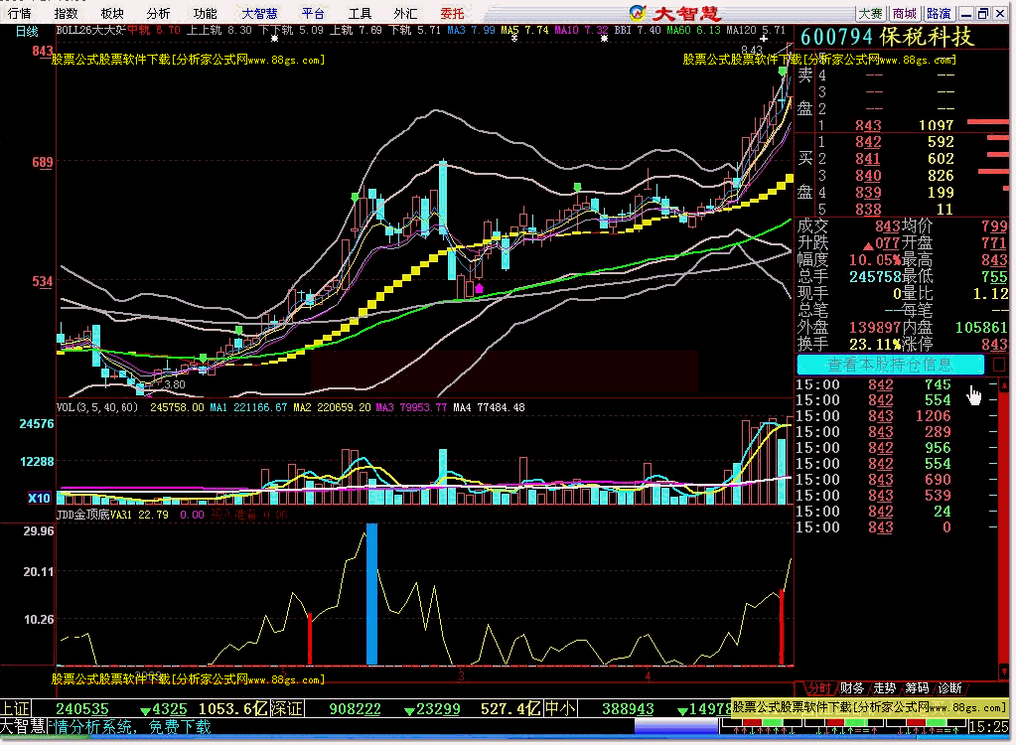Click the red trade list scrollbar track
This screenshot has width=1016, height=745.
pyautogui.click(x=1004, y=527)
